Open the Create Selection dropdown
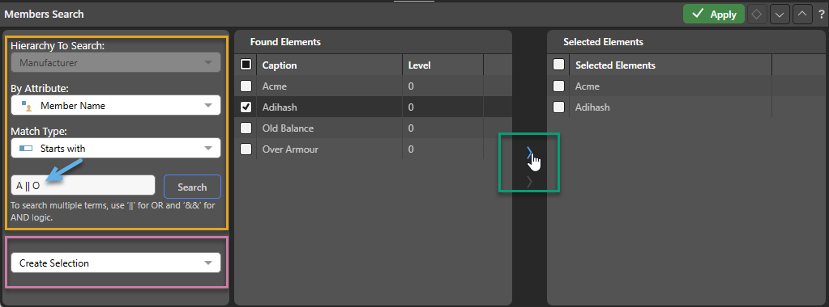This screenshot has width=829, height=307. [x=116, y=263]
